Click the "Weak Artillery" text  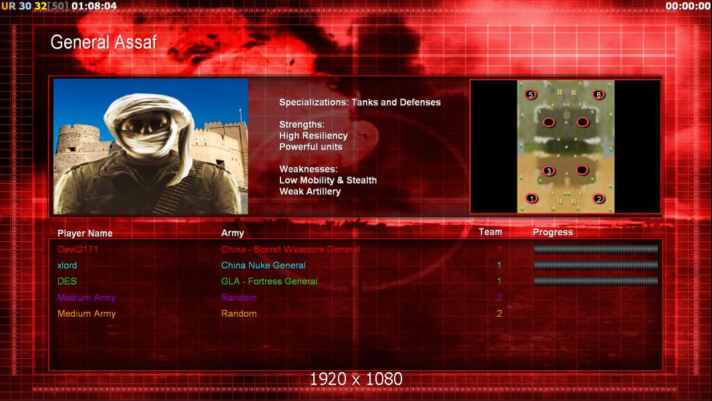(310, 191)
